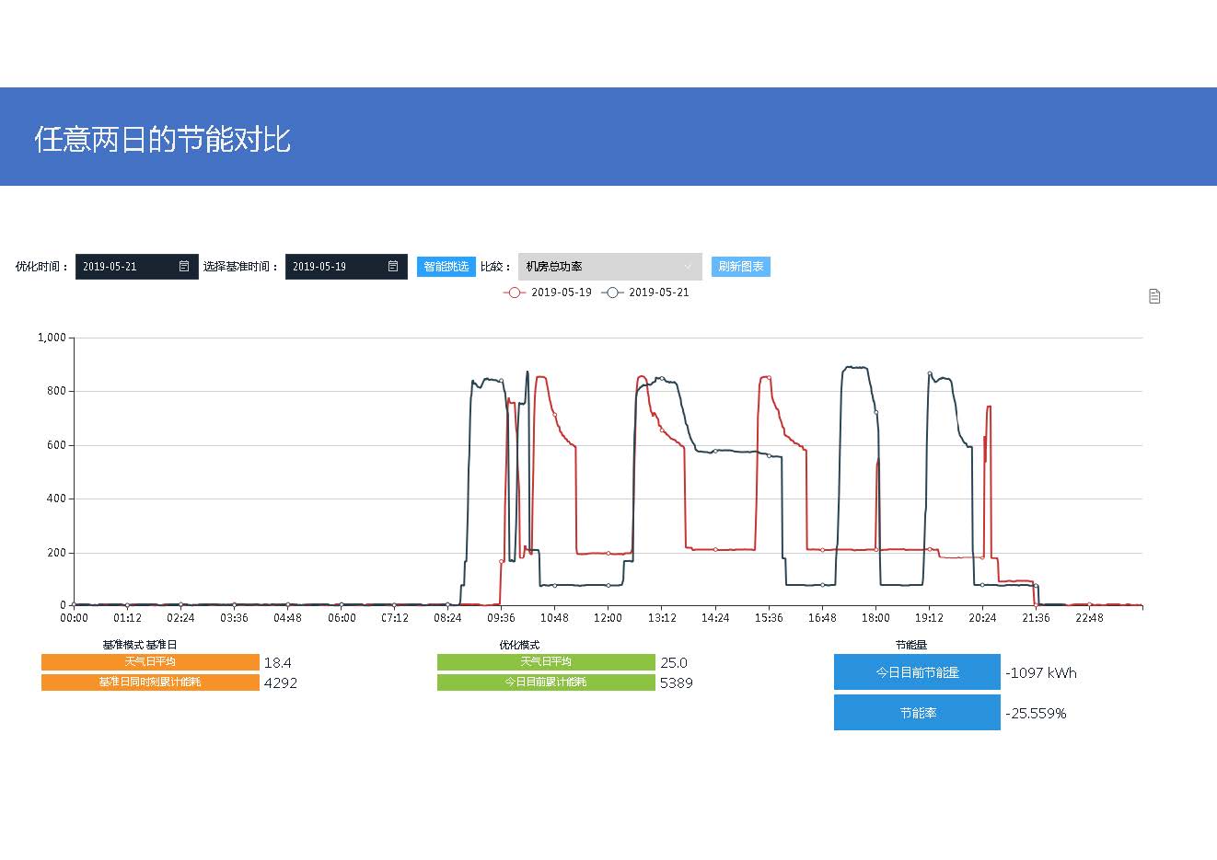Click the orange 天气日平均 bar

coord(150,662)
